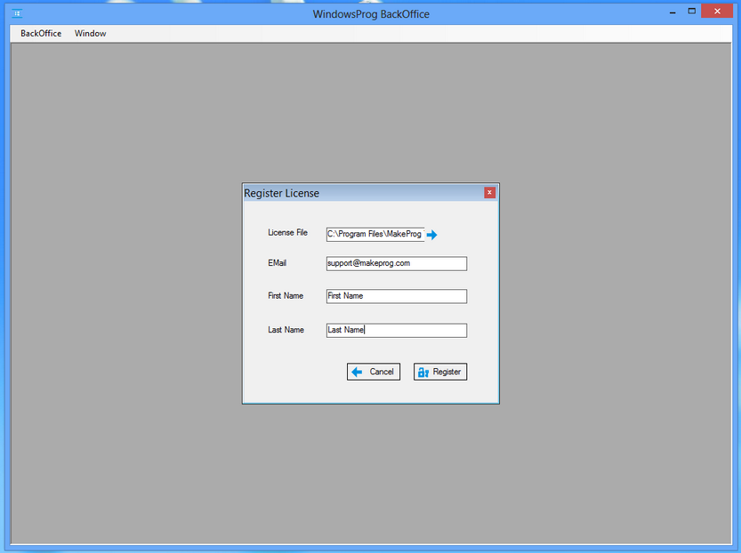Open the BackOffice menu
This screenshot has height=553, width=741.
40,33
